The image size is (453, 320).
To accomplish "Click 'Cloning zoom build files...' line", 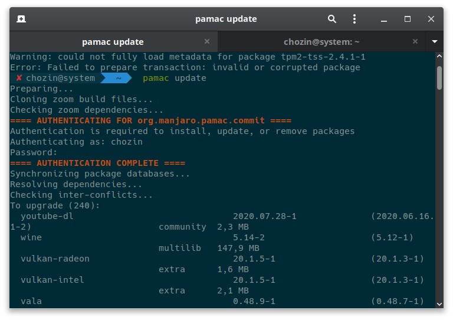I will coord(81,99).
